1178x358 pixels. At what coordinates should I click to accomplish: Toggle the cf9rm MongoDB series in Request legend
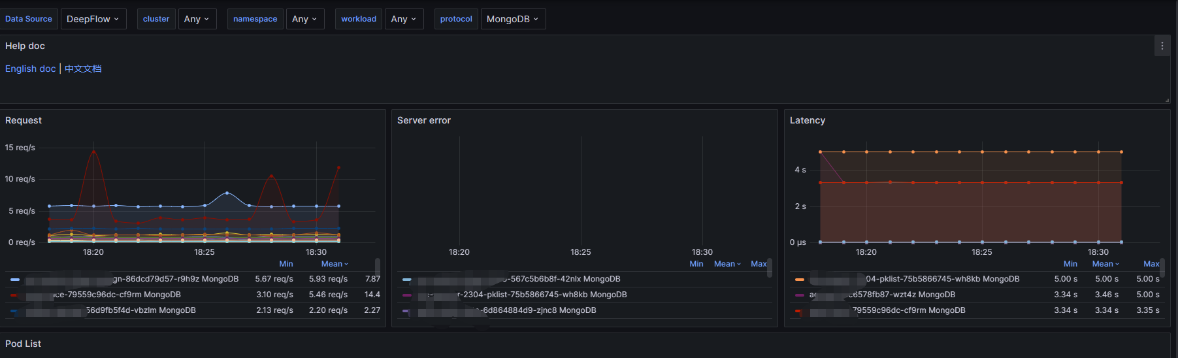coord(118,295)
